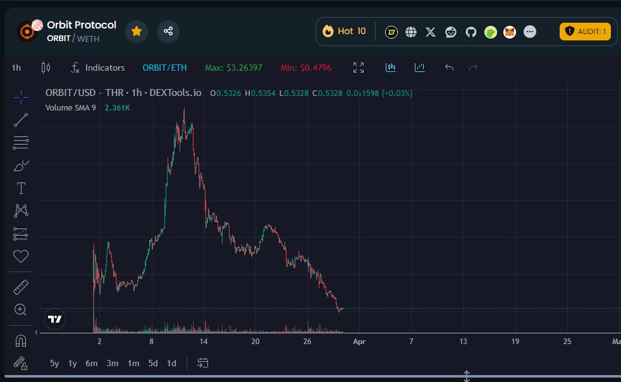621x382 pixels.
Task: Toggle lock all drawing tools
Action: click(x=21, y=363)
